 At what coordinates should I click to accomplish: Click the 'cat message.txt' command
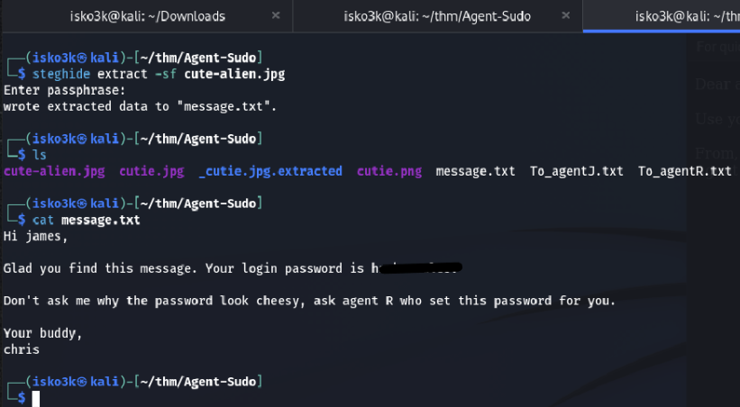[87, 220]
